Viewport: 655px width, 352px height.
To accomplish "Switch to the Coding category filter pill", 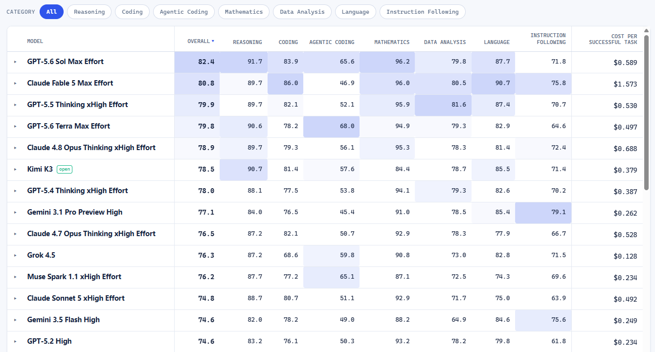I will click(132, 12).
